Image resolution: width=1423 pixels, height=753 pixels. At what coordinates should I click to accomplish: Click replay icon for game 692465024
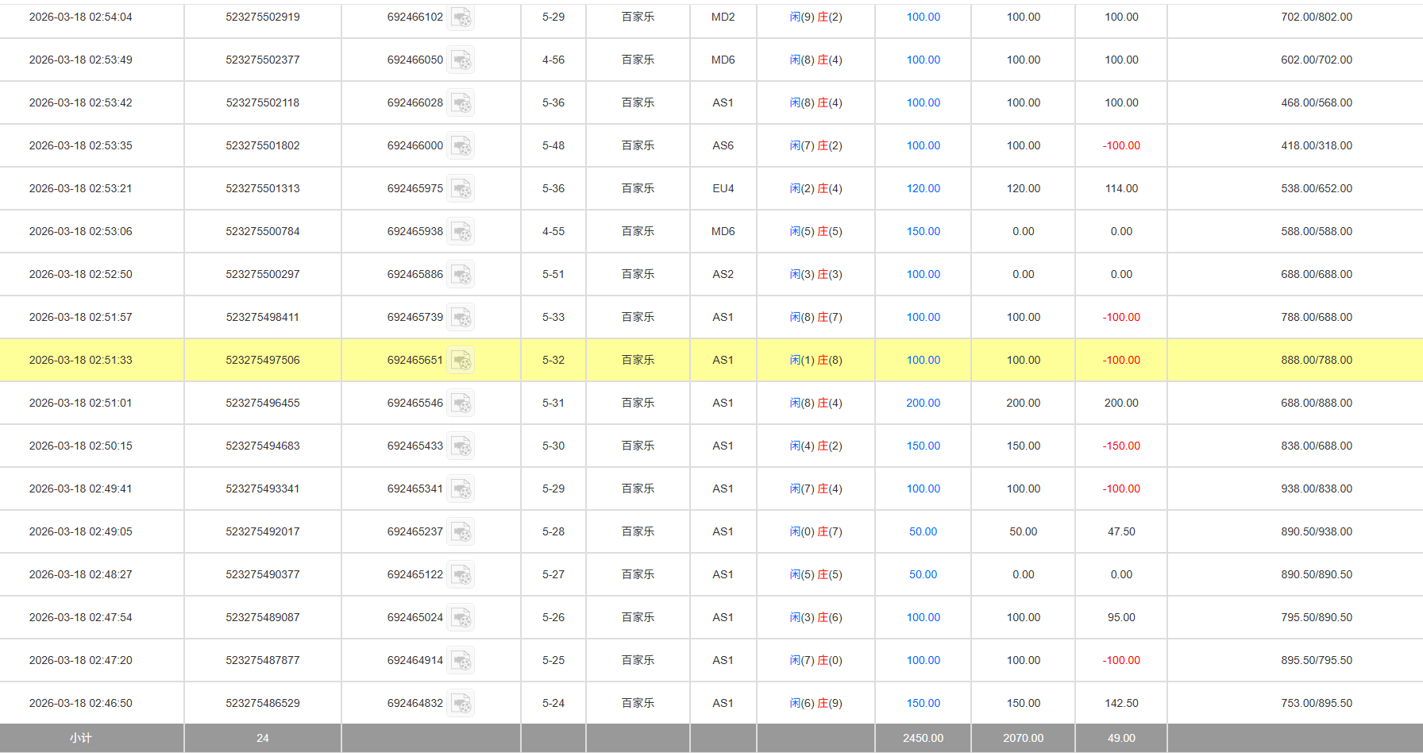[461, 618]
